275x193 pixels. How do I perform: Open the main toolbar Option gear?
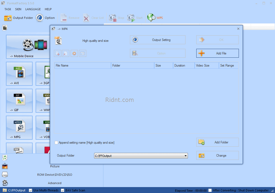tap(40, 18)
